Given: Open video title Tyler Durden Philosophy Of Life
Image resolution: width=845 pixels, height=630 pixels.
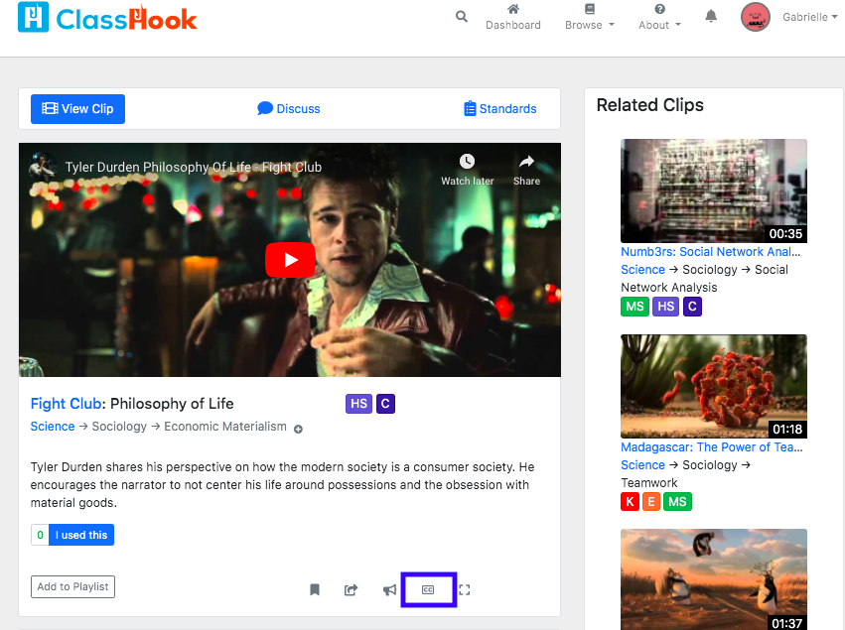Looking at the screenshot, I should click(194, 168).
